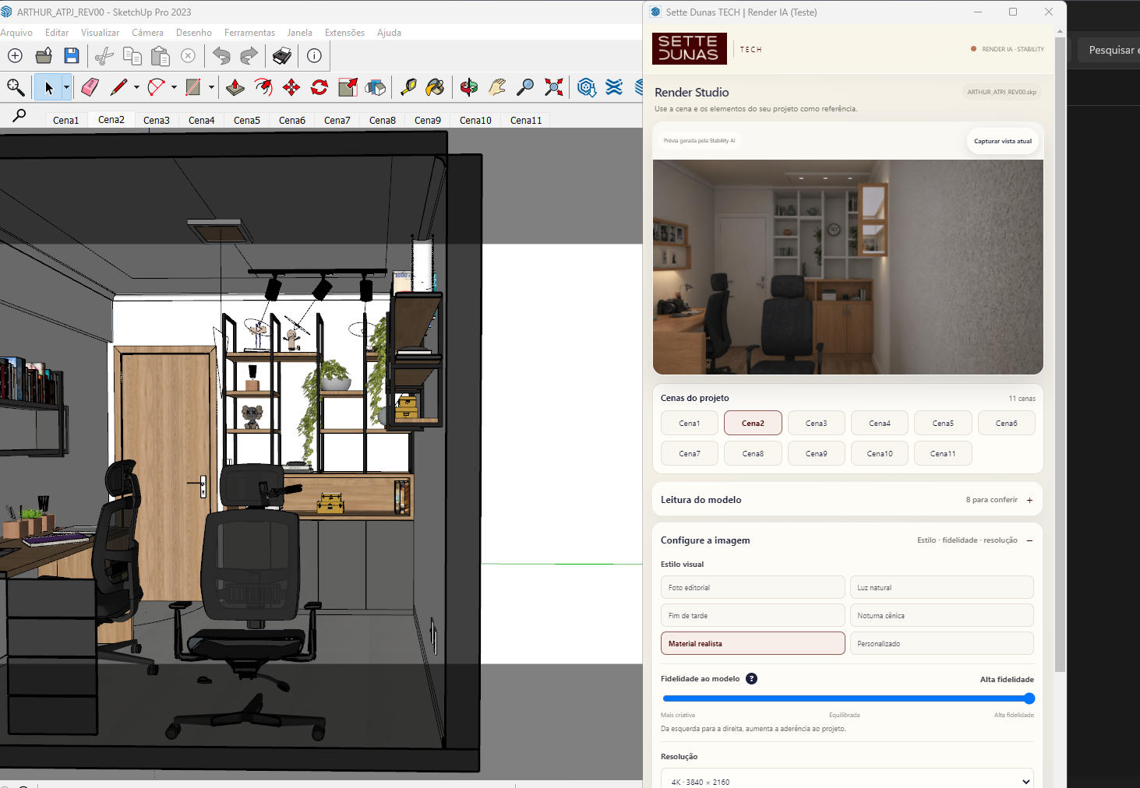Select the Pan hand tool

497,87
